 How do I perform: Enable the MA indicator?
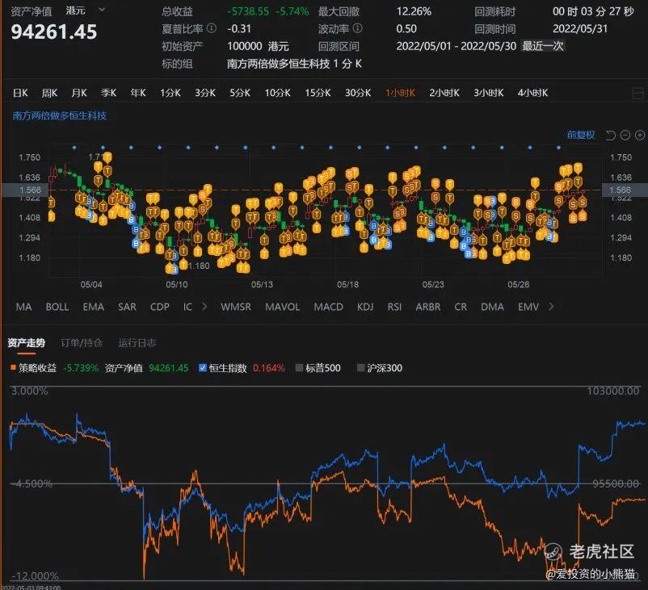23,307
